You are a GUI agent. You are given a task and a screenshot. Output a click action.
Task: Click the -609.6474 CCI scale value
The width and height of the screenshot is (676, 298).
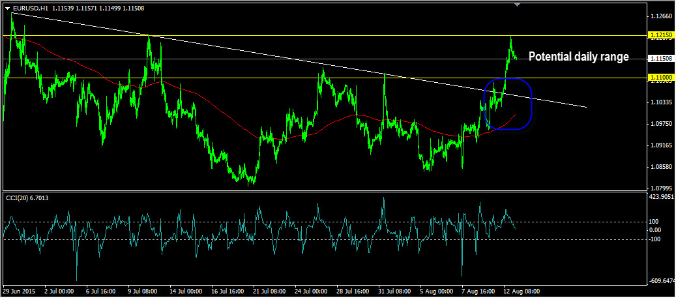click(662, 281)
